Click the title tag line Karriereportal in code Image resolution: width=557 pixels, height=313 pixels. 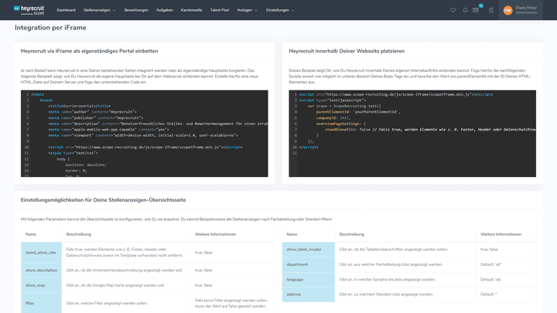pos(80,106)
